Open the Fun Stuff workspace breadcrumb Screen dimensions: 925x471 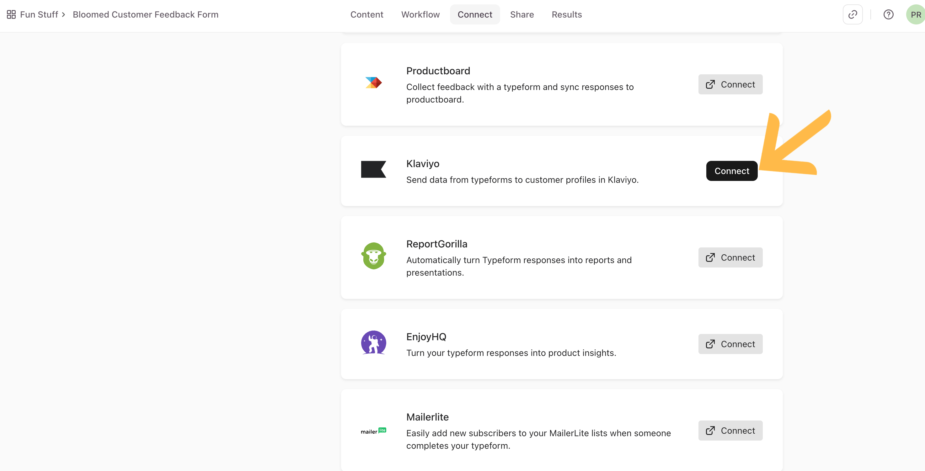coord(39,14)
